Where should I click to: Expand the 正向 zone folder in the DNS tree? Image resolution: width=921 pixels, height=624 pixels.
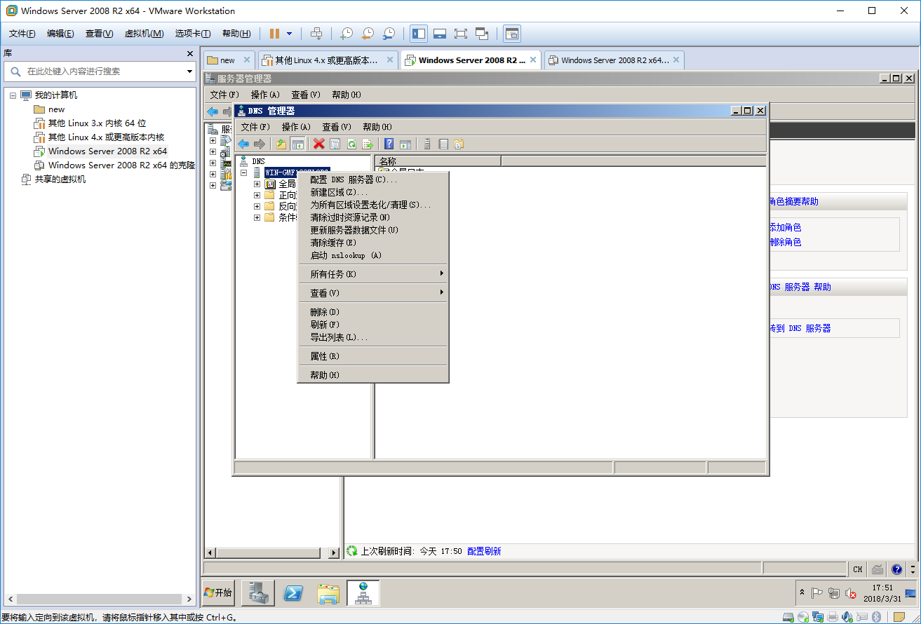click(x=257, y=194)
